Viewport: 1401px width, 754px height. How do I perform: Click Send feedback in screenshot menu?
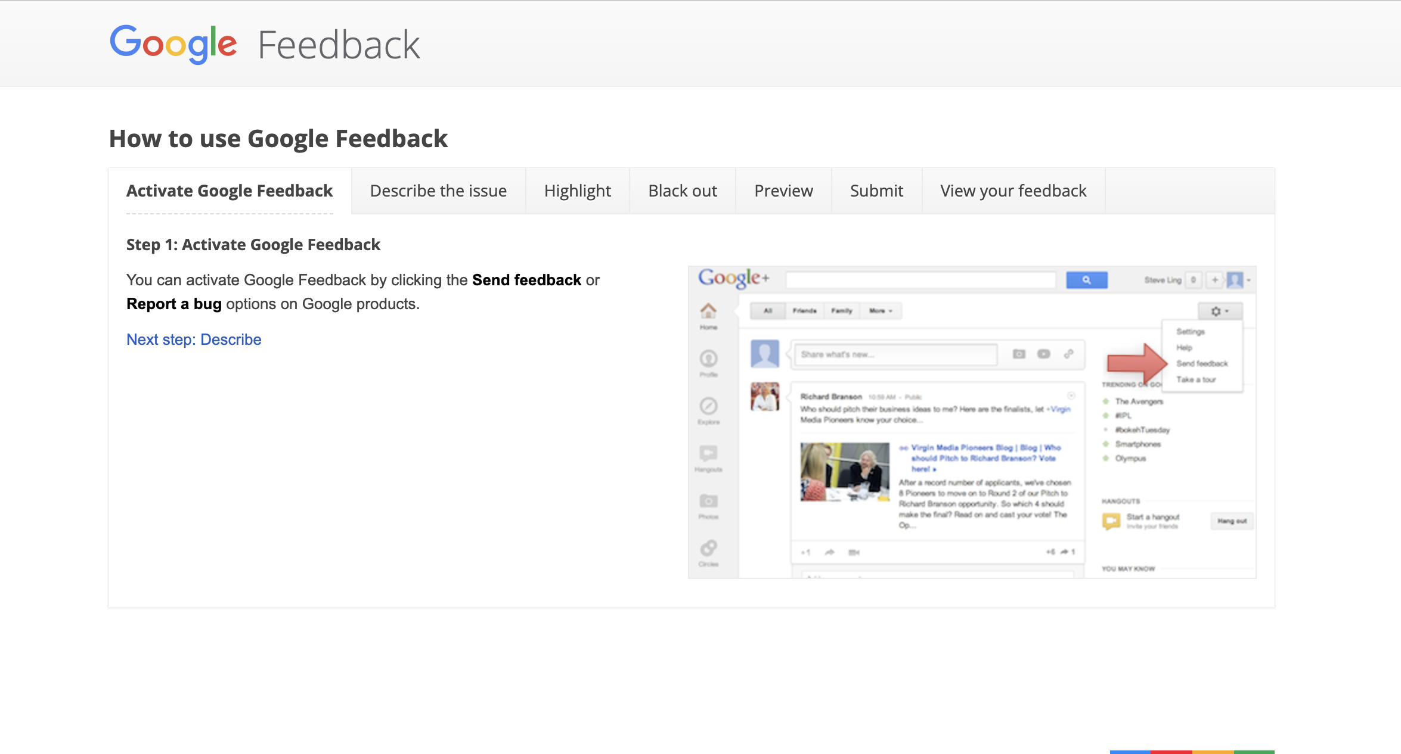(x=1201, y=363)
